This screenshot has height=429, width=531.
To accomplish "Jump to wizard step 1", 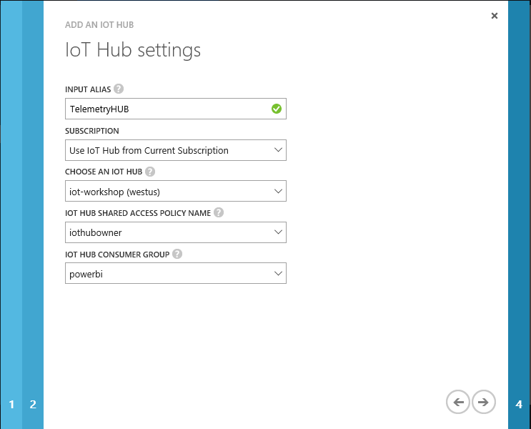I will coord(11,405).
